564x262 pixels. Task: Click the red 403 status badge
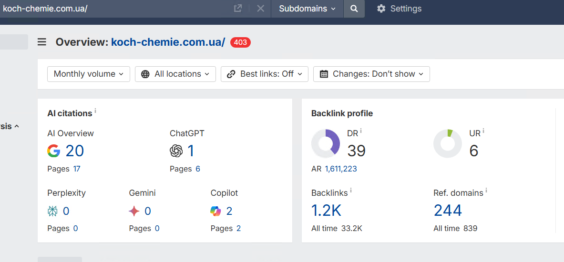[240, 42]
